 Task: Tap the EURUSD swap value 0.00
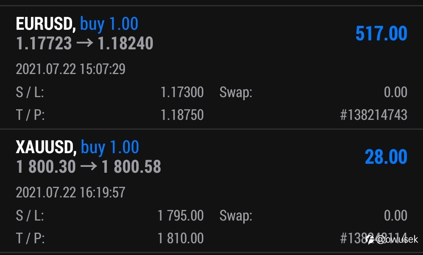396,92
